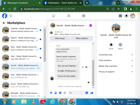Open the Friends icon in top navigation

pos(69,16)
